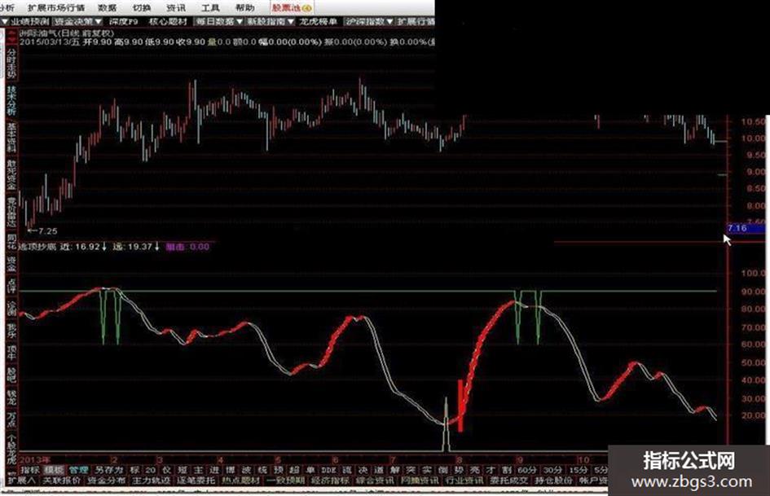Open the 行业资讯 bottom tab

(464, 481)
